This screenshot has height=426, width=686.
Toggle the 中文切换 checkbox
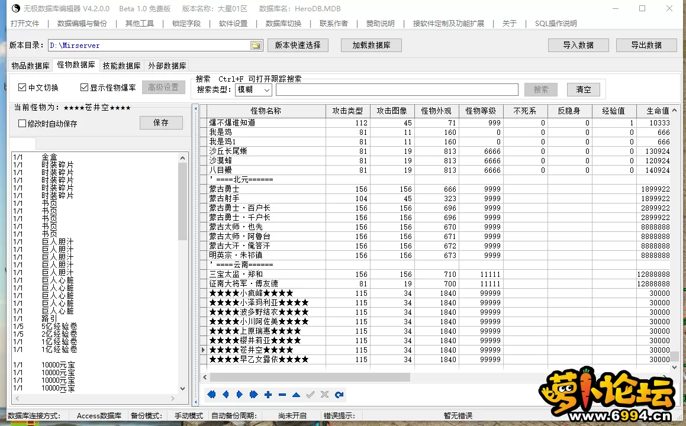[22, 88]
